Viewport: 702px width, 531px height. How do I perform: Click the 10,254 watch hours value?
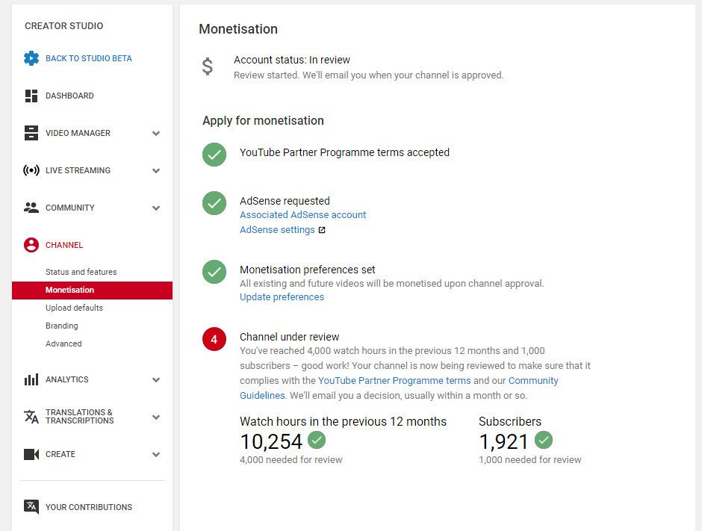click(271, 441)
